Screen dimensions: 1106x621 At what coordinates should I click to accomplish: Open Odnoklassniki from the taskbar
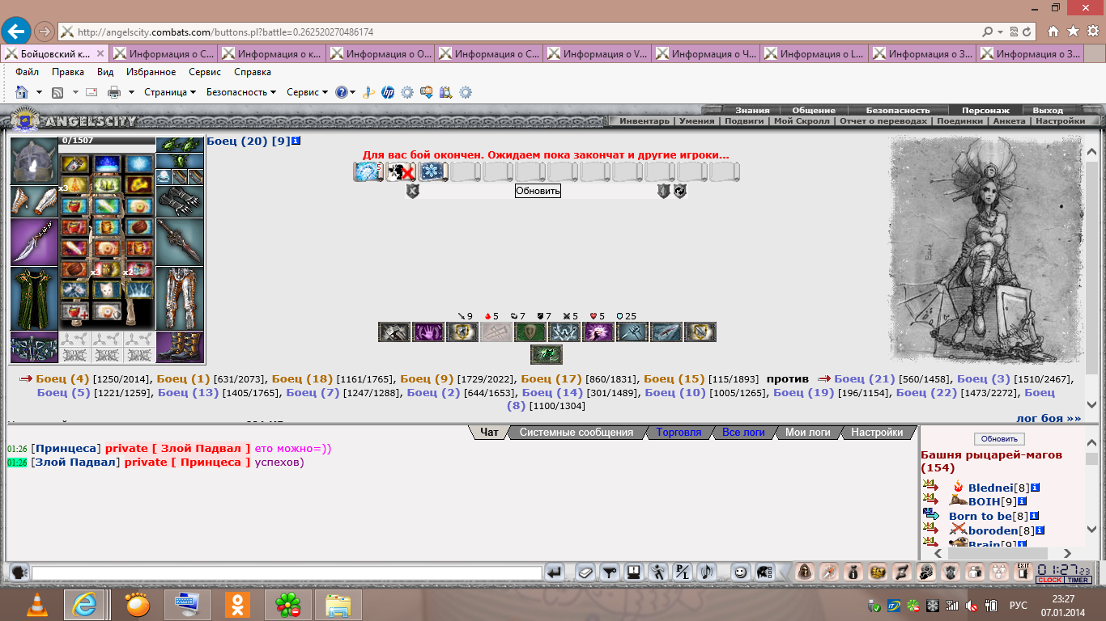pos(237,605)
